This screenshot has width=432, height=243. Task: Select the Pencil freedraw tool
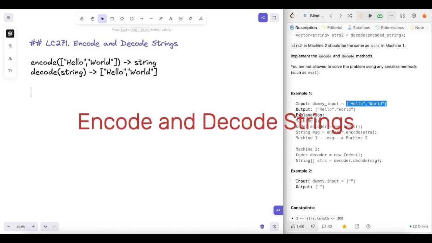point(161,19)
